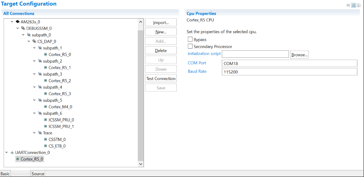Image resolution: width=364 pixels, height=177 pixels.
Task: Enable the Bypass checkbox
Action: (x=190, y=40)
